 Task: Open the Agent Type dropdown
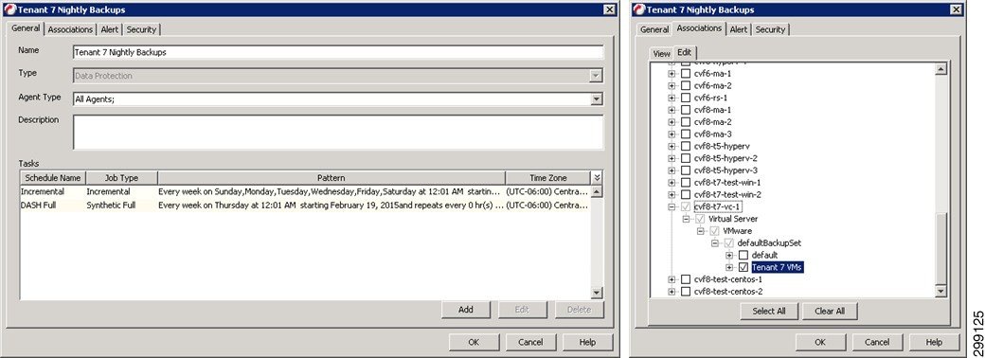[x=597, y=99]
